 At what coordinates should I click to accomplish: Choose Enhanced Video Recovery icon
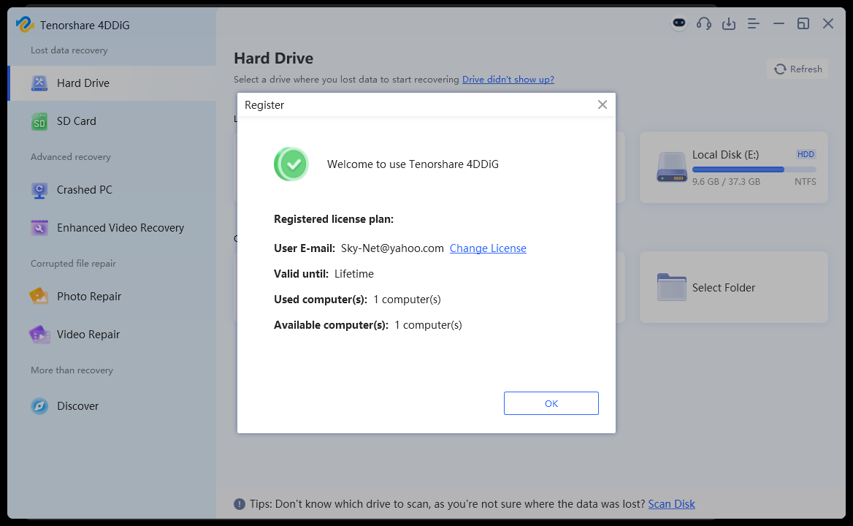(39, 228)
